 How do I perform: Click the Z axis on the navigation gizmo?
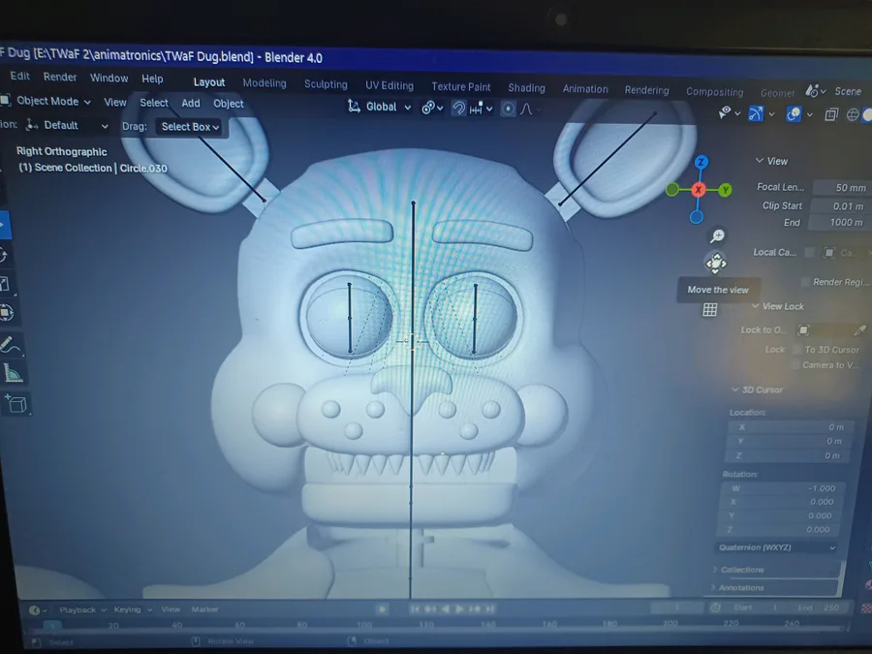point(701,162)
